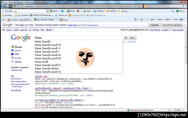Click the Feeds icon in command bar

click(142, 19)
